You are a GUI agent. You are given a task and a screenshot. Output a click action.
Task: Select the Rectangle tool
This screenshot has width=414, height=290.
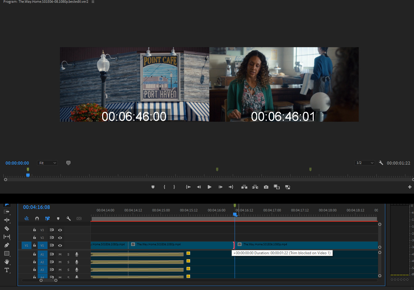click(x=6, y=253)
